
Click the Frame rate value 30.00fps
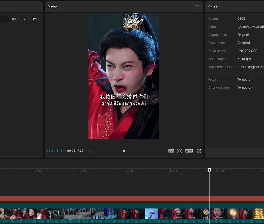click(244, 59)
